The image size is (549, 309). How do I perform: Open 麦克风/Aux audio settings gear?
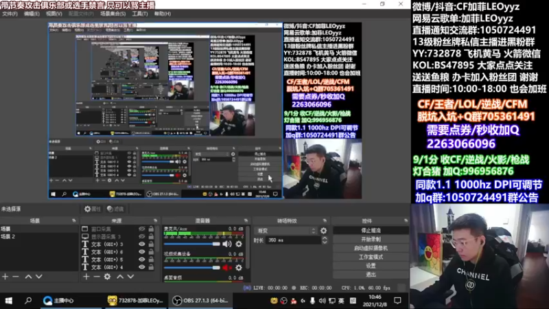[x=239, y=244]
